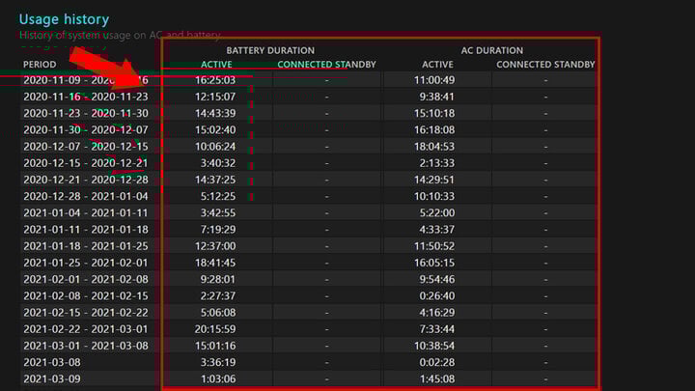Select battery active time 12:37:00

click(215, 246)
